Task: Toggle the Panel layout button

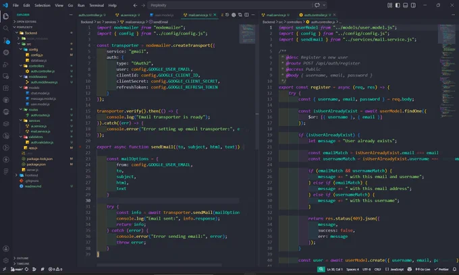Action: (x=406, y=5)
